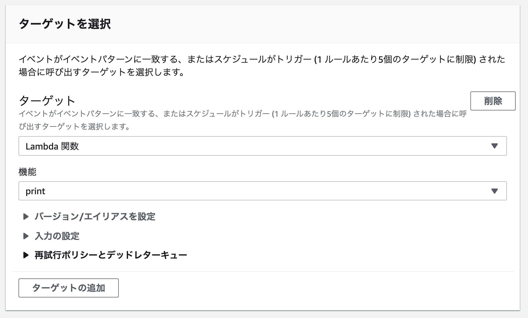The width and height of the screenshot is (528, 318).
Task: Click the divider above ターゲットの追加 button
Action: (262, 272)
